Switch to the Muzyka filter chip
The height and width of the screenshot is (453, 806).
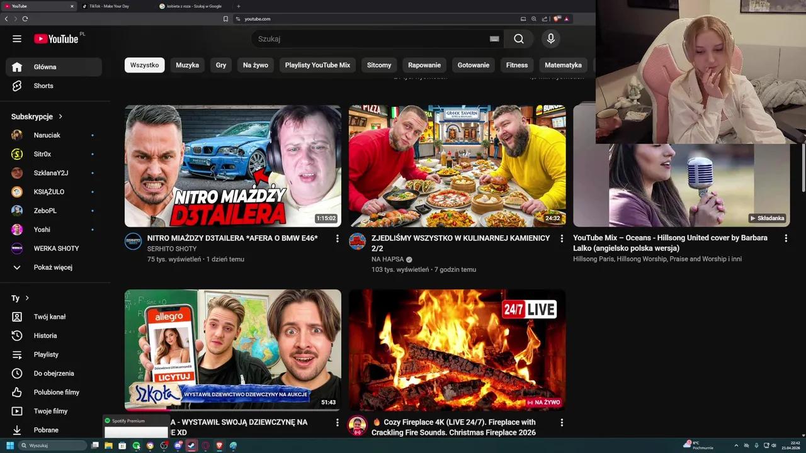point(187,65)
